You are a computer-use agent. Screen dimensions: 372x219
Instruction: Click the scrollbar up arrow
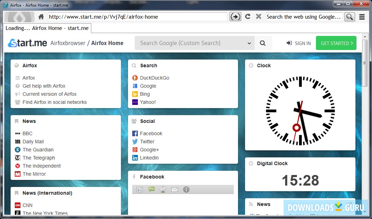(365, 37)
